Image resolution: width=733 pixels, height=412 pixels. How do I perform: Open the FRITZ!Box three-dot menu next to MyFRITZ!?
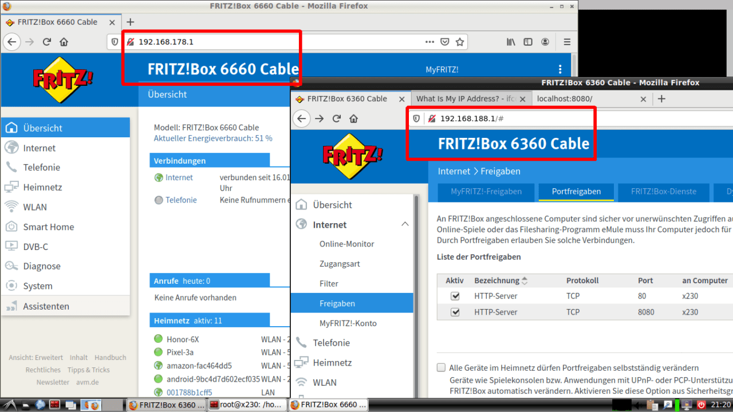coord(560,69)
